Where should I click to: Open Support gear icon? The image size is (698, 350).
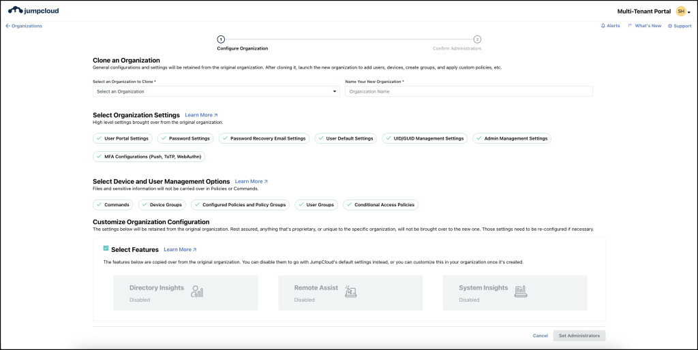click(669, 26)
